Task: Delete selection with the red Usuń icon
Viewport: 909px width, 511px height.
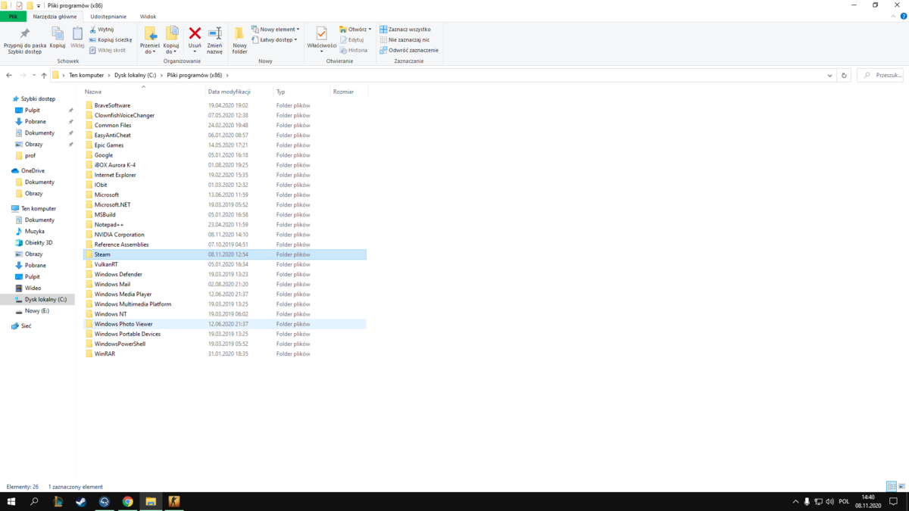Action: tap(195, 33)
